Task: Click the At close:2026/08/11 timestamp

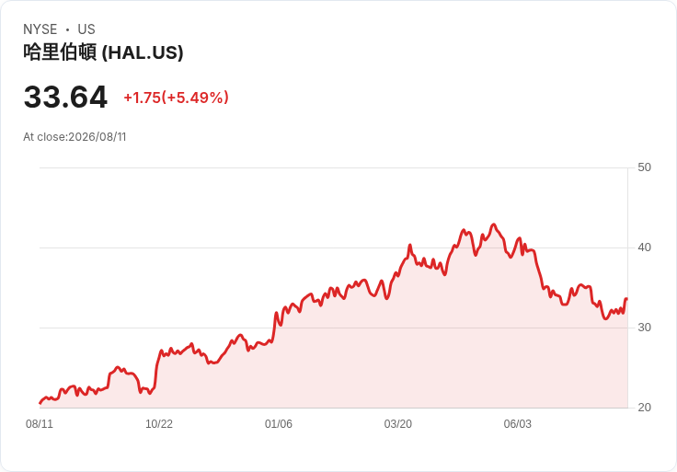Action: point(75,137)
